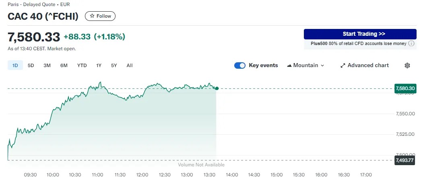Viewport: 421px width, 180px height.
Task: Click the Advanced chart expand arrows icon
Action: coord(343,65)
